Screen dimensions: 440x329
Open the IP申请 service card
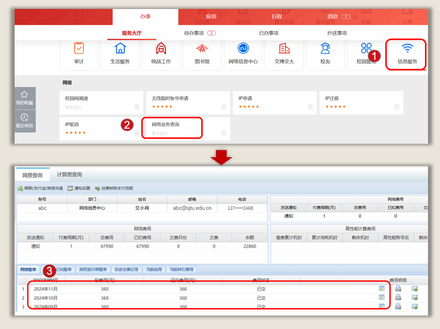click(245, 98)
